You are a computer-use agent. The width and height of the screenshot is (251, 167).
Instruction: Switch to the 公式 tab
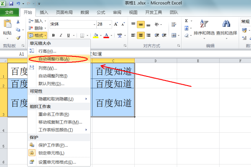(x=101, y=12)
